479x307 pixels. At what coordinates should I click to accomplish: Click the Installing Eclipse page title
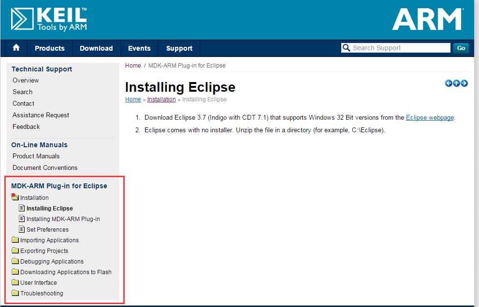[180, 87]
